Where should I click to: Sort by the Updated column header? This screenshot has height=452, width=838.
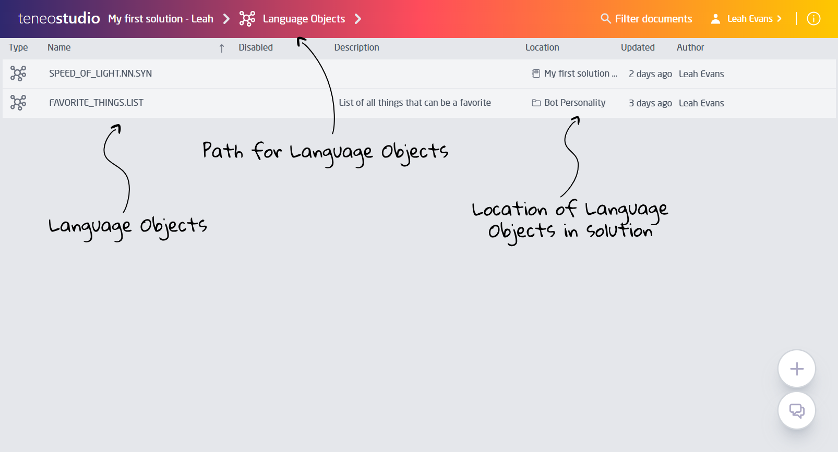tap(637, 47)
